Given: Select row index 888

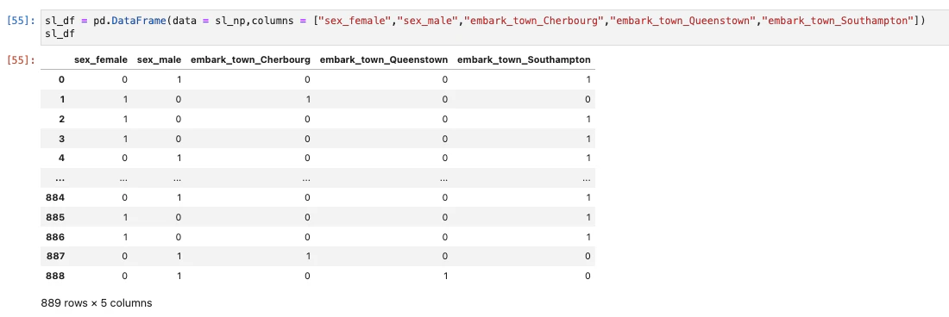Looking at the screenshot, I should [x=56, y=276].
